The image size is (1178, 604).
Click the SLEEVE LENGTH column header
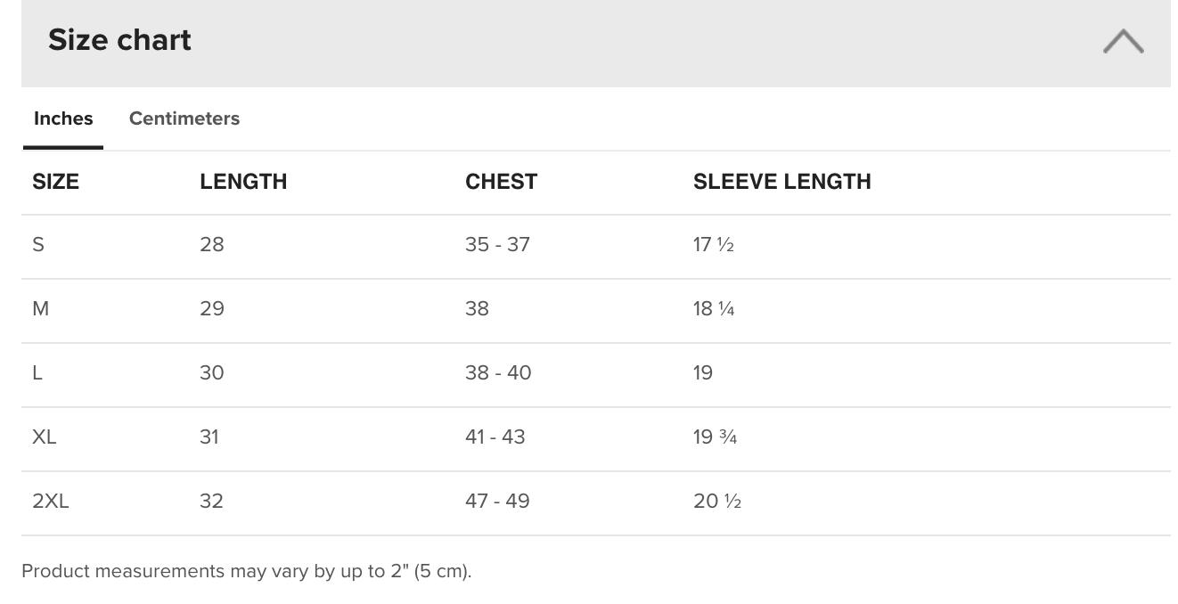tap(781, 182)
